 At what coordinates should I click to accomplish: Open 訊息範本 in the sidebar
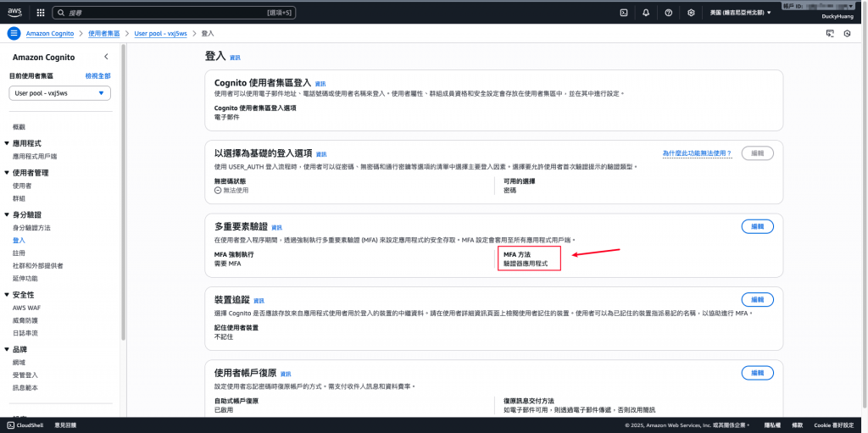(25, 387)
